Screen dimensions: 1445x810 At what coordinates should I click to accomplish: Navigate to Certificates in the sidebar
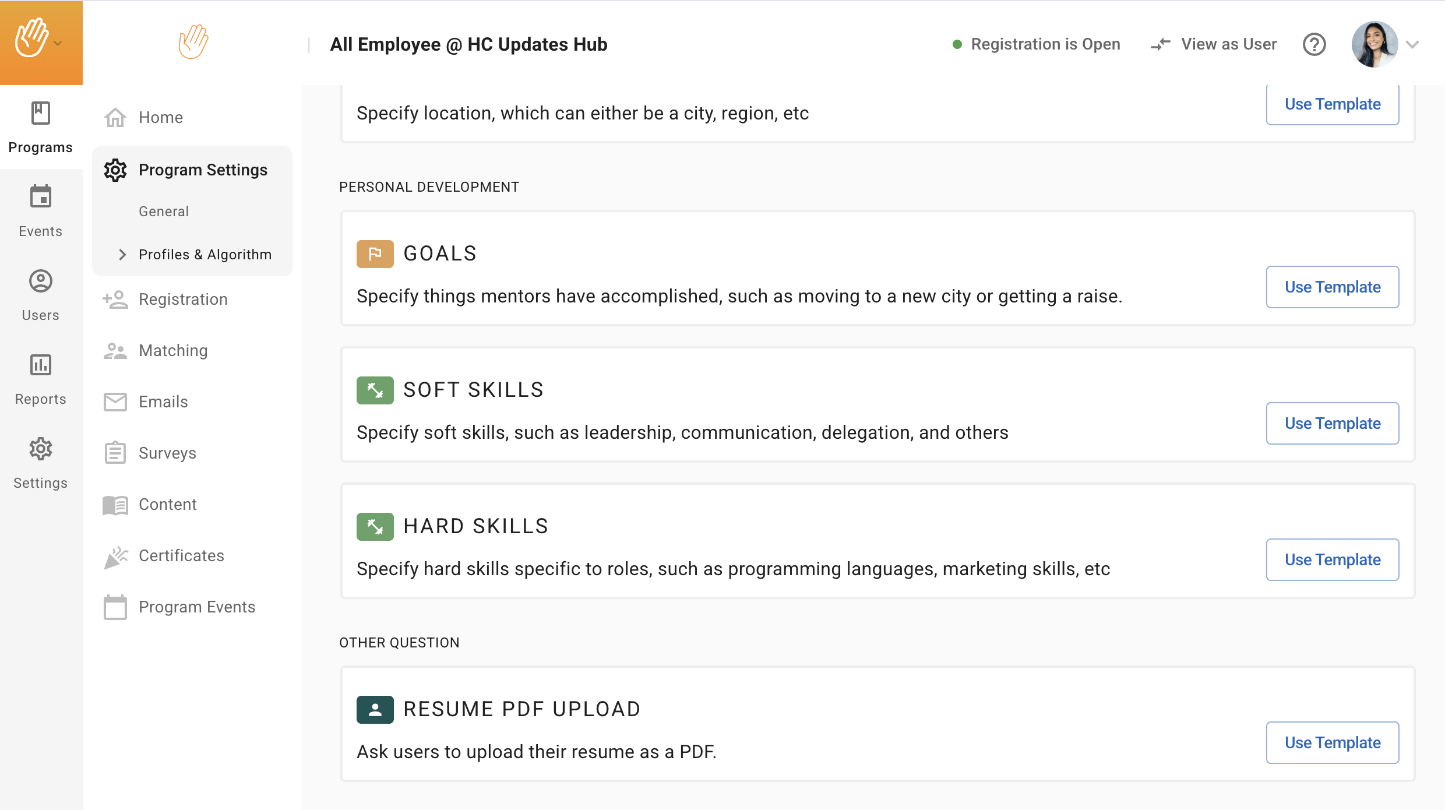(181, 555)
